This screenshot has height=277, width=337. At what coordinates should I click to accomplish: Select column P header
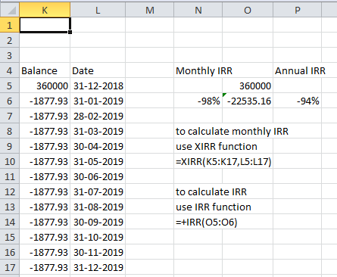click(x=298, y=10)
